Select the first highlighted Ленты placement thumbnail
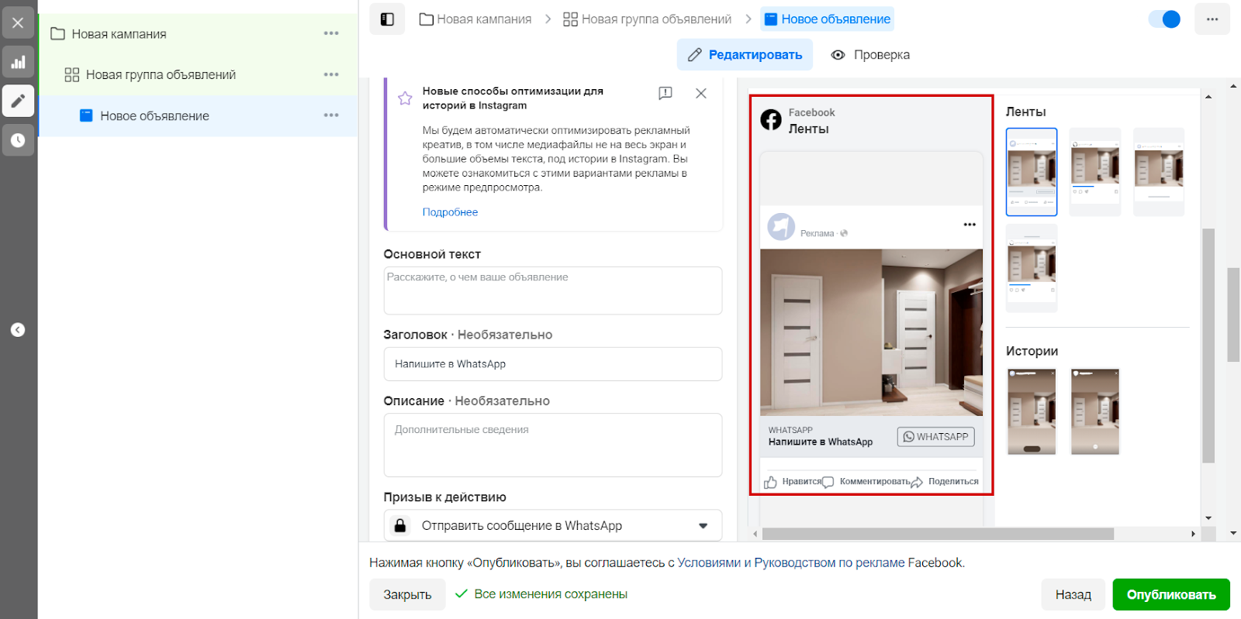The image size is (1241, 619). coord(1032,172)
